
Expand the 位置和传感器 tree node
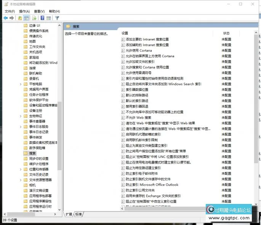[21, 169]
